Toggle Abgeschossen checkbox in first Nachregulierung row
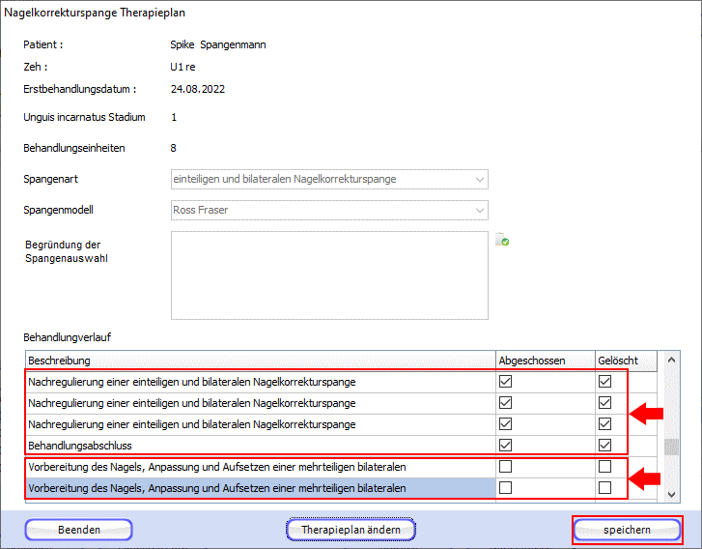The height and width of the screenshot is (549, 702). [506, 382]
